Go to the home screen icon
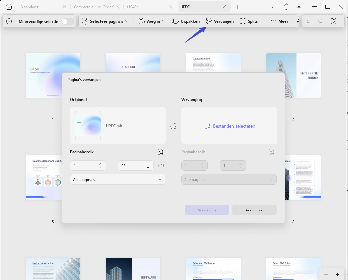Screen dimensions: 348x280 [x=9, y=7]
